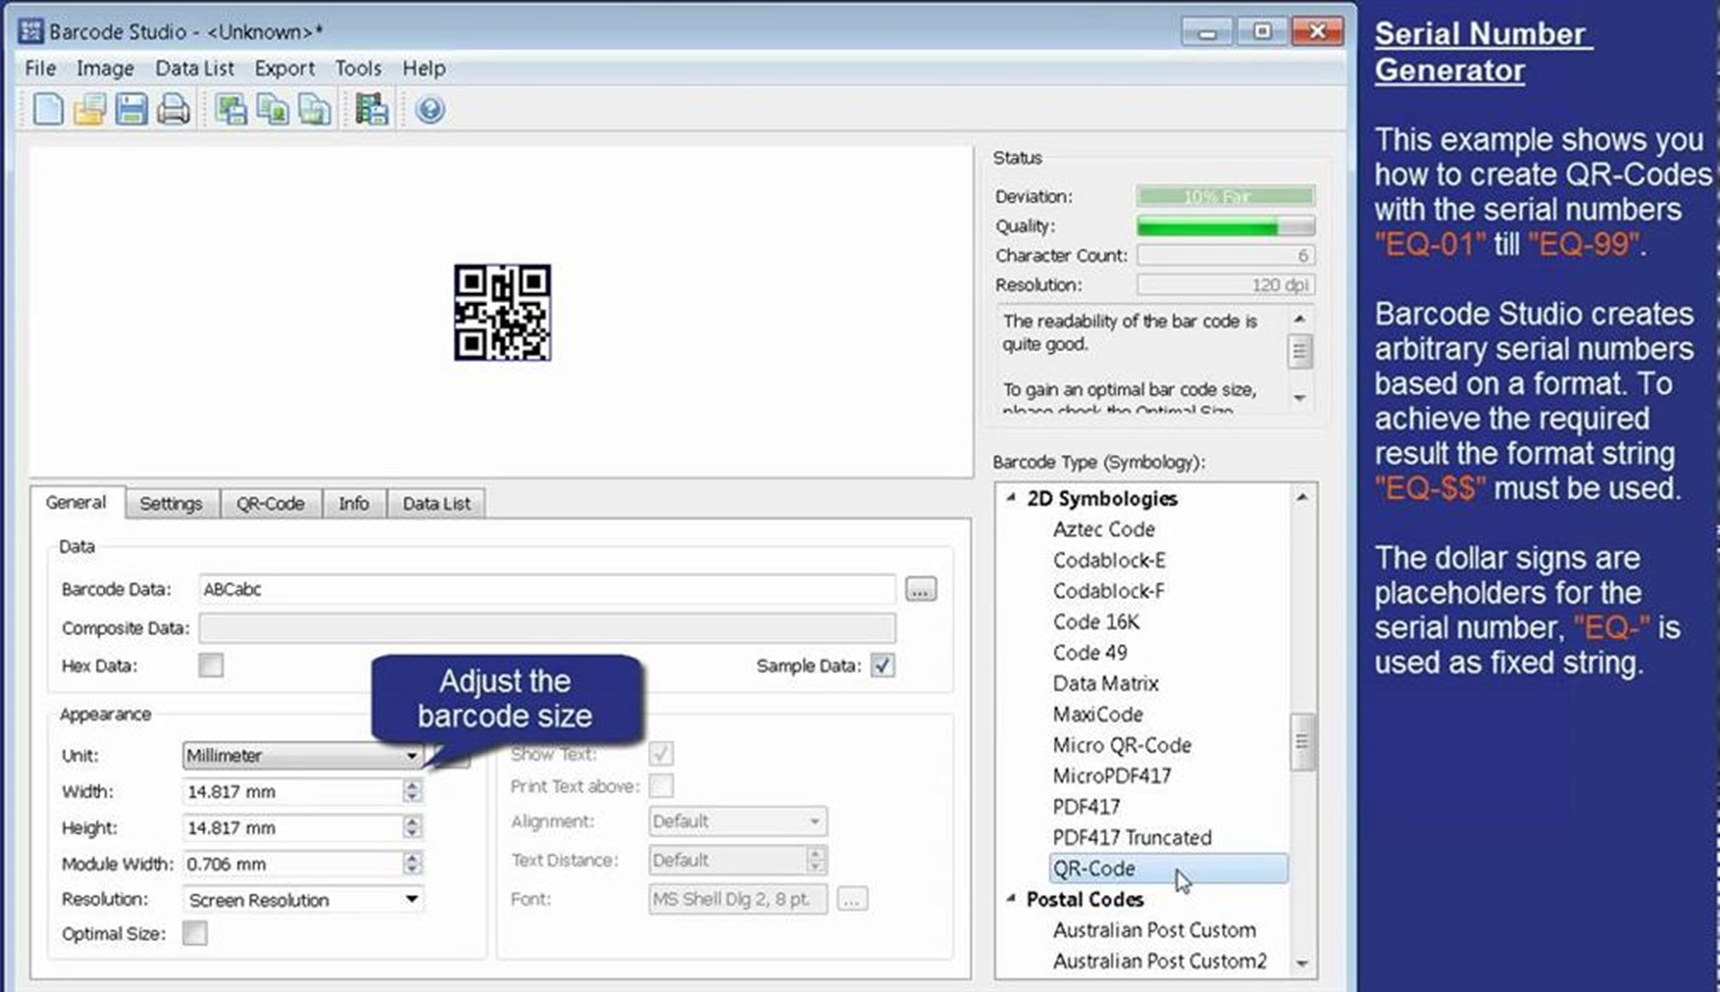Print the barcode via printer icon
This screenshot has width=1720, height=992.
point(173,110)
